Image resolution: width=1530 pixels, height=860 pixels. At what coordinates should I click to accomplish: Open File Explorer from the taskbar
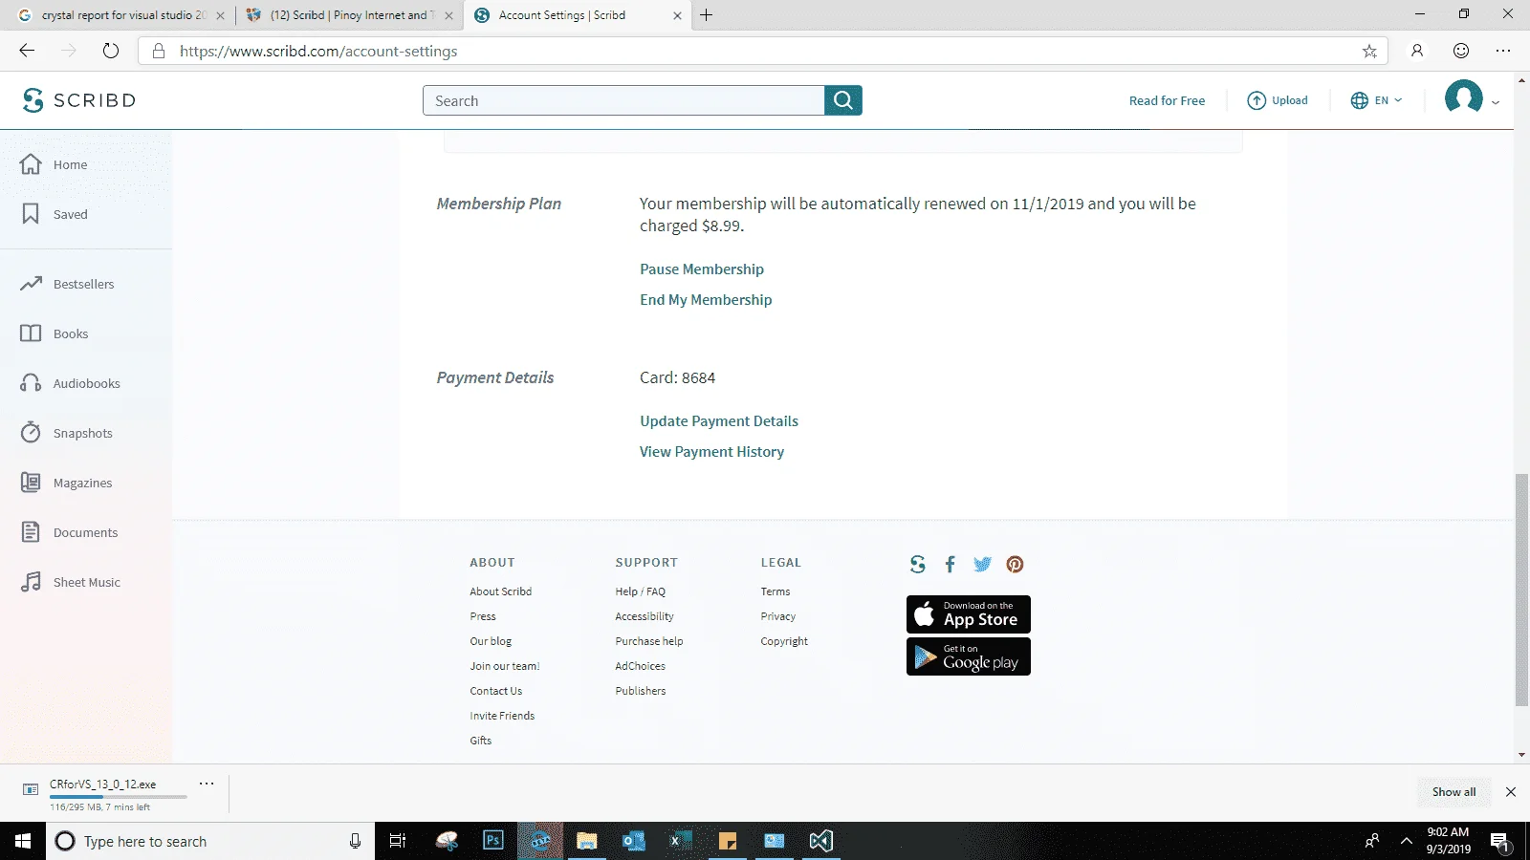[x=586, y=841]
